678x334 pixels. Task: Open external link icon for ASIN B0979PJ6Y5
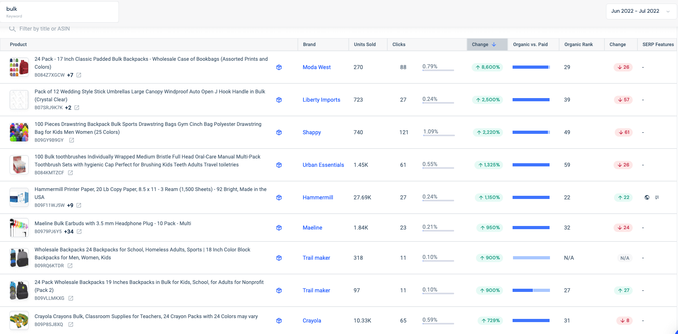click(x=79, y=232)
